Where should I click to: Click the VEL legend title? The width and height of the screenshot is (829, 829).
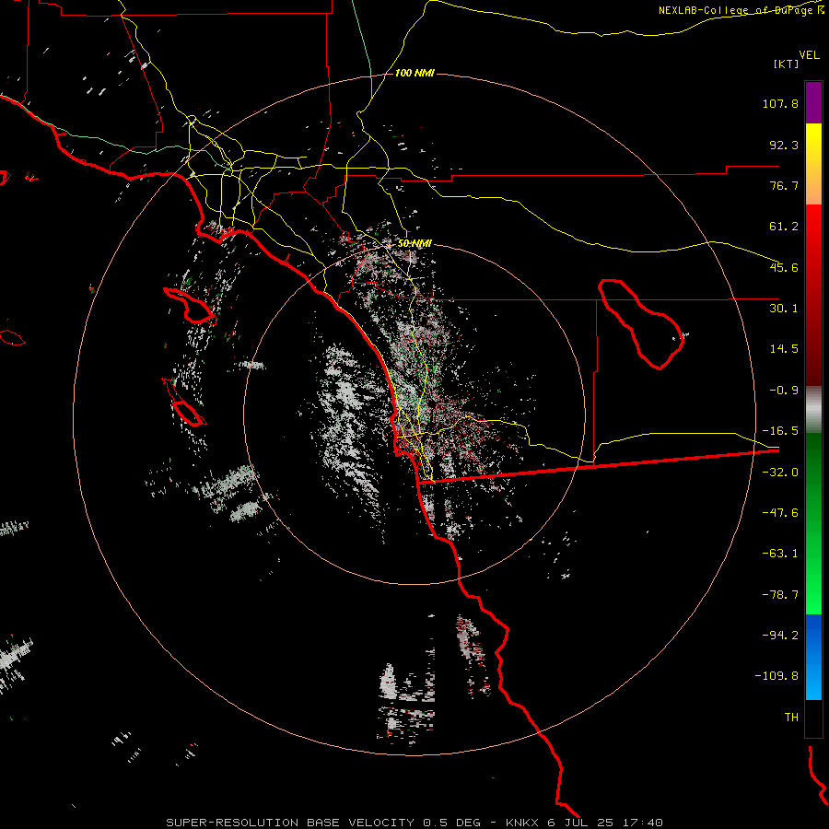tap(809, 54)
